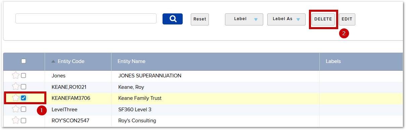Click the Labels column header
Image resolution: width=406 pixels, height=130 pixels.
point(333,61)
